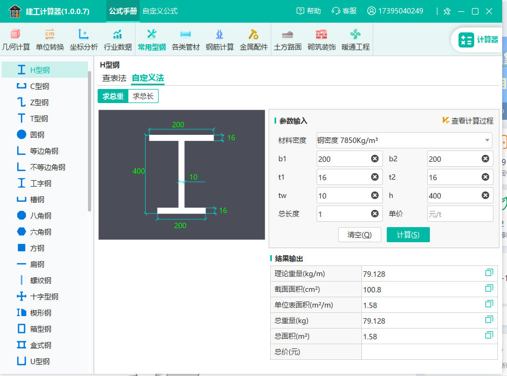Switch to the 公式手册 tab

click(123, 11)
